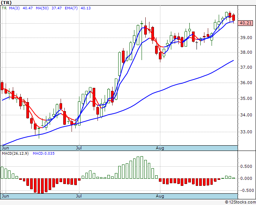
Task: Click the Aug label on MACD panel axis
Action: click(160, 196)
